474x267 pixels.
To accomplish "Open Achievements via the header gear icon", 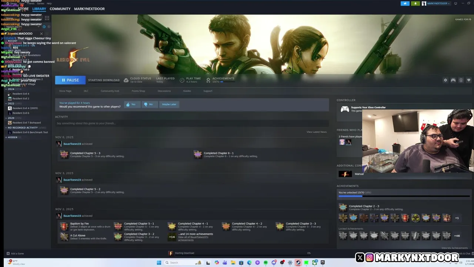I will pos(208,80).
